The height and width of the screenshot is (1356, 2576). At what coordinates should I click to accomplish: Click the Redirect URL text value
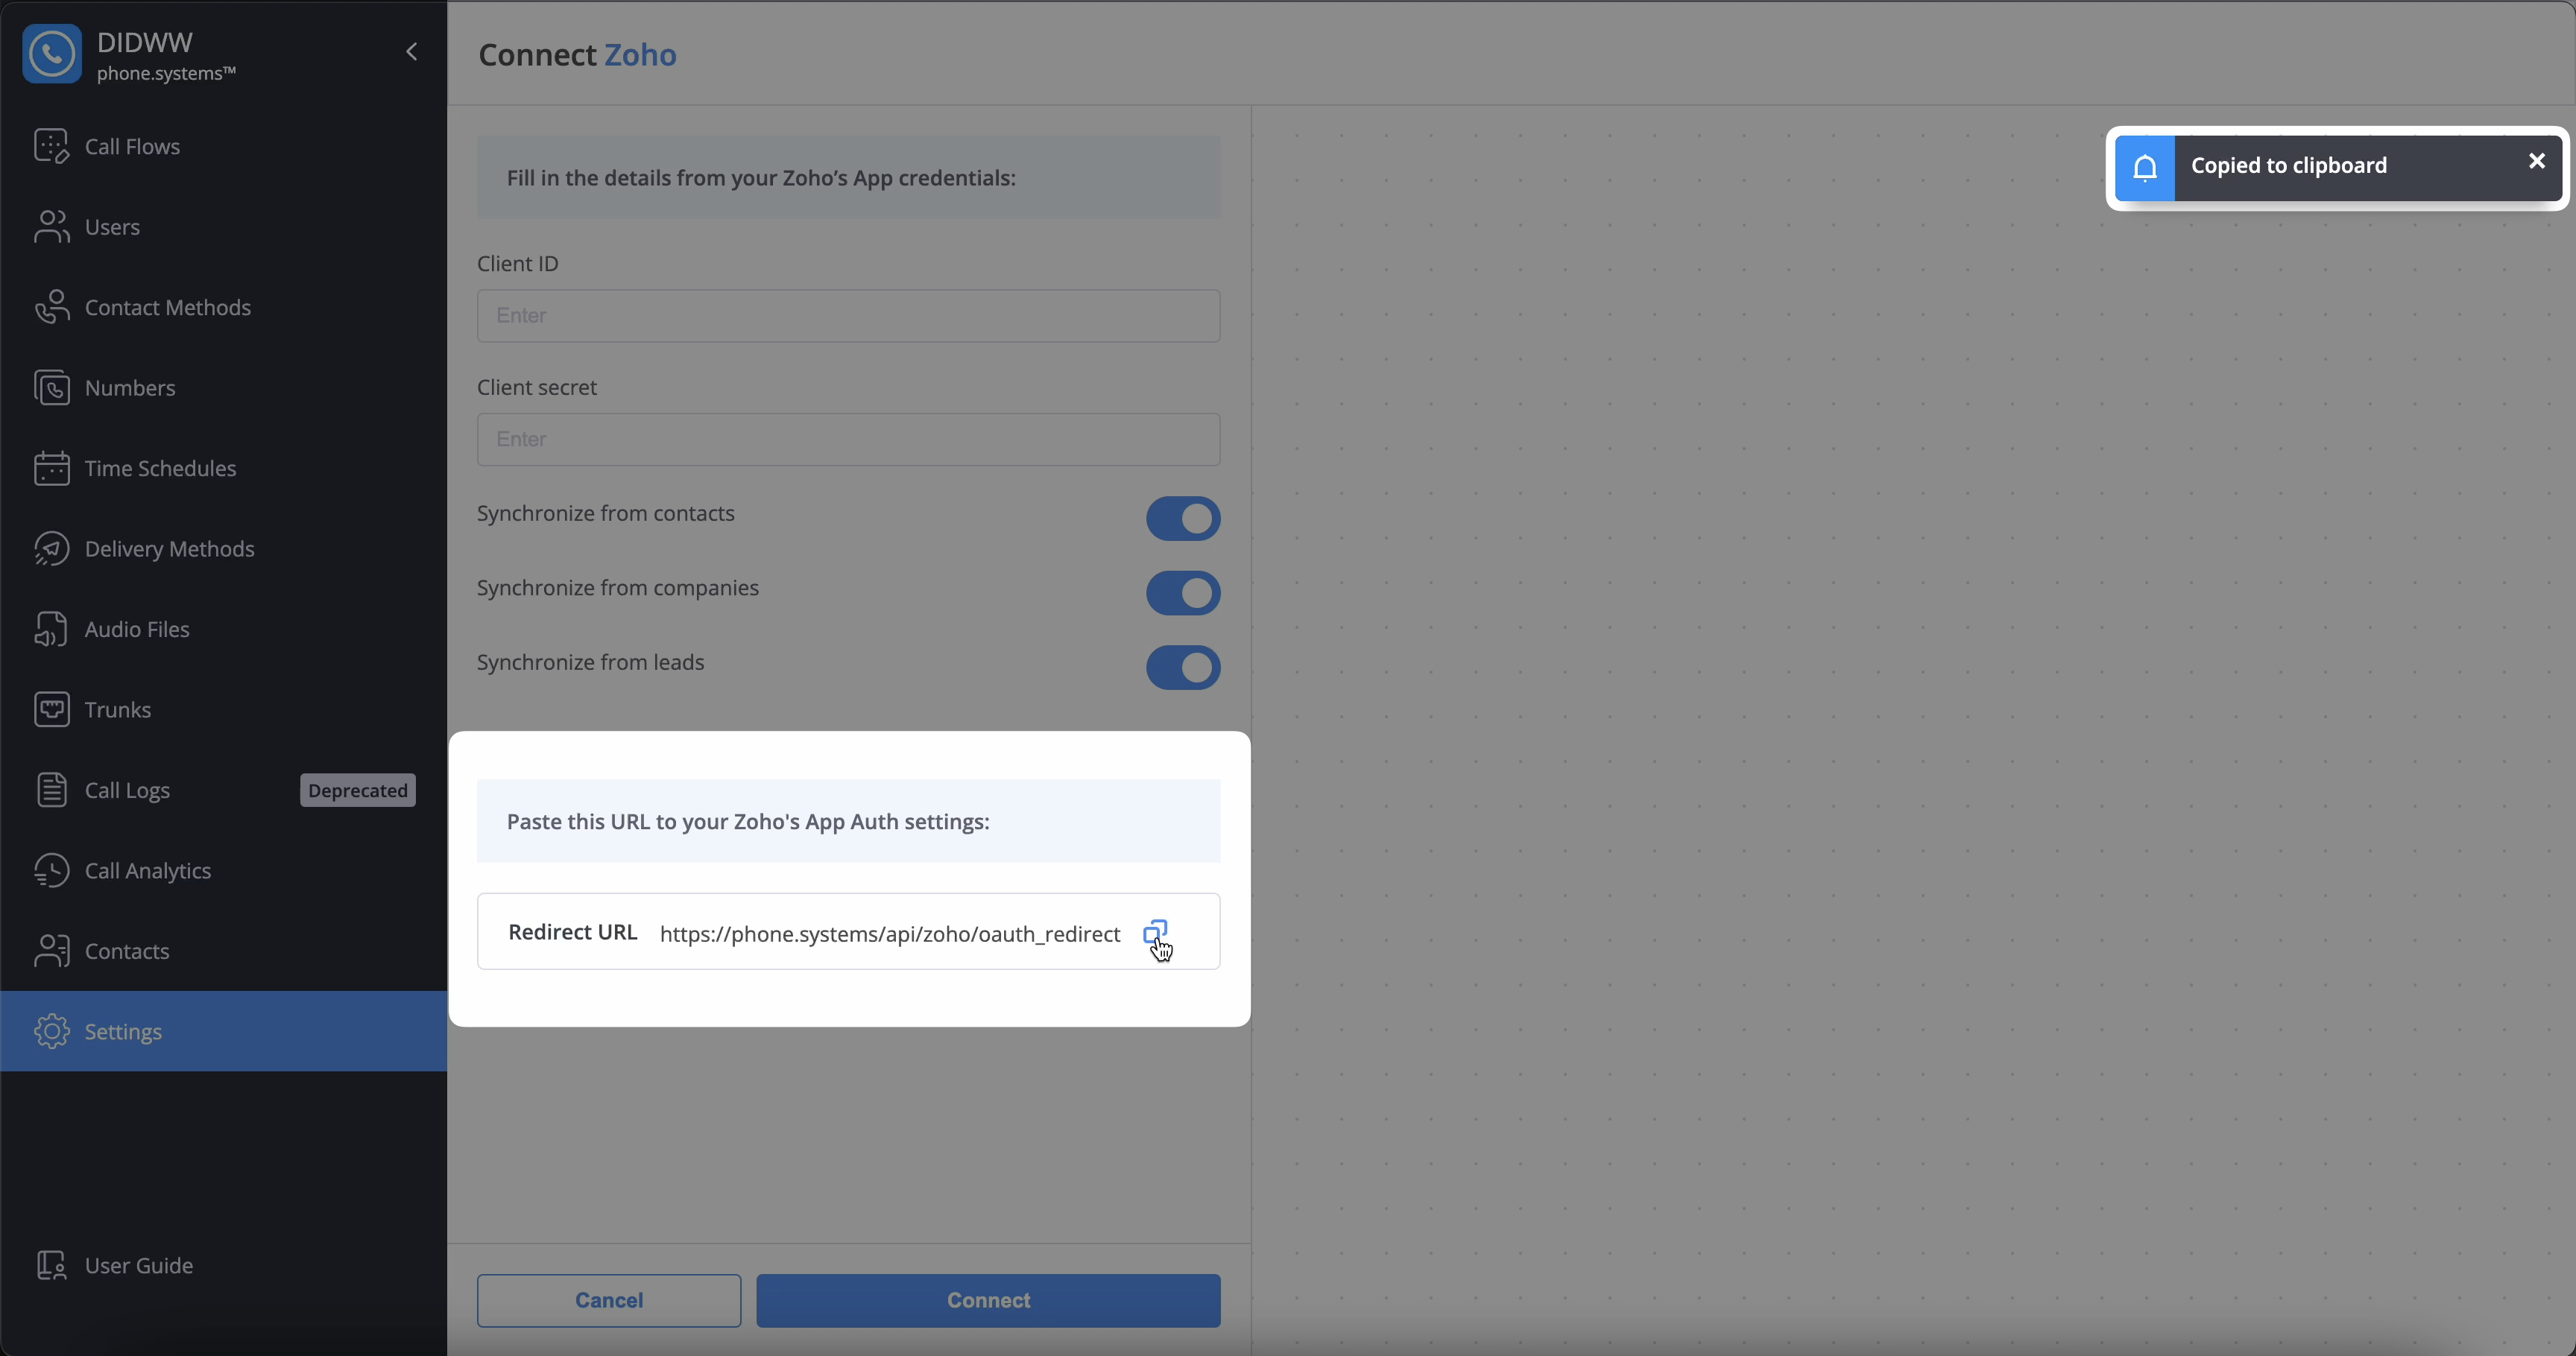(890, 934)
